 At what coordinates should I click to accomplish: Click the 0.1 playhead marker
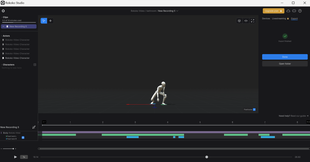click(x=44, y=122)
